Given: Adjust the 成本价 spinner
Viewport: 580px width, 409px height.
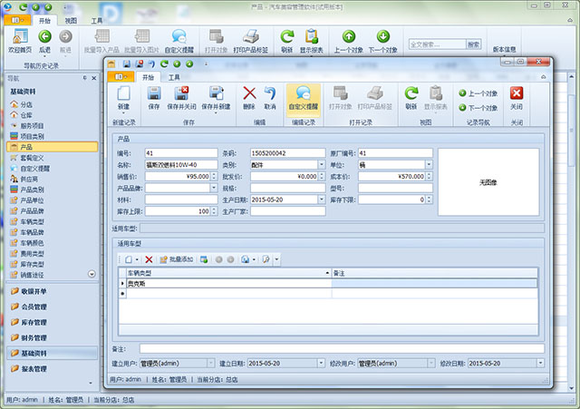Looking at the screenshot, I should coord(429,177).
